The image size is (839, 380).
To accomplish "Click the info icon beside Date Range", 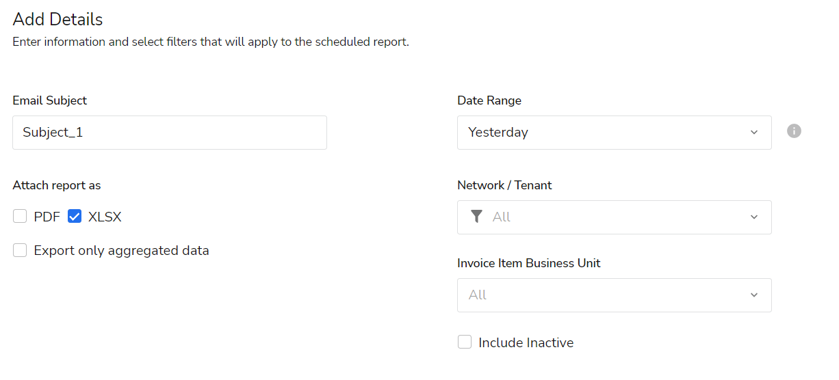I will 794,131.
